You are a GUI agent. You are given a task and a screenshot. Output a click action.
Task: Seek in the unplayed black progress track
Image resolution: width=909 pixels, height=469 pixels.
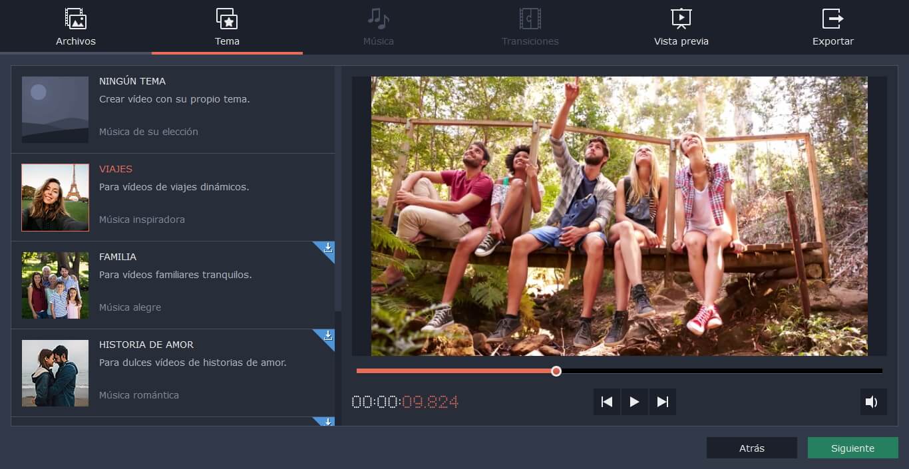[722, 371]
